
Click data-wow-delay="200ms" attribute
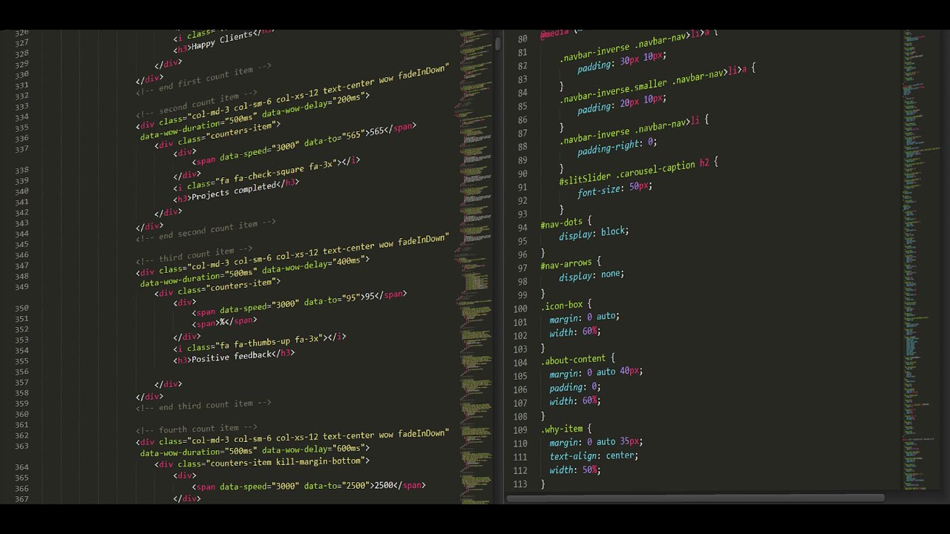click(x=315, y=104)
